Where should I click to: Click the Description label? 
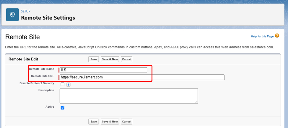click(46, 90)
